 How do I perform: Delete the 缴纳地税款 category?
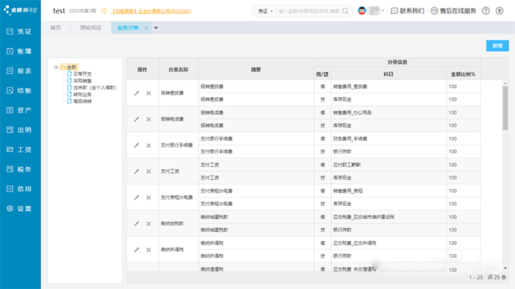[x=149, y=224]
